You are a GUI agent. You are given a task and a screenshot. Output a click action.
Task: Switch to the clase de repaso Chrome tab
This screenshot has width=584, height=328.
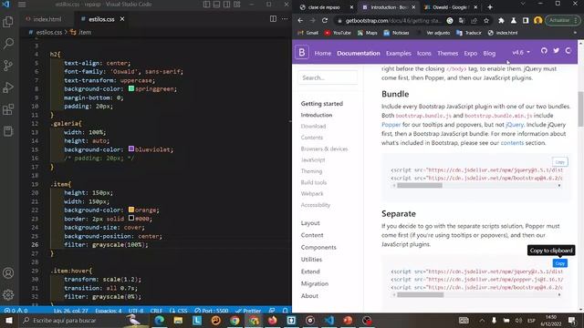324,7
